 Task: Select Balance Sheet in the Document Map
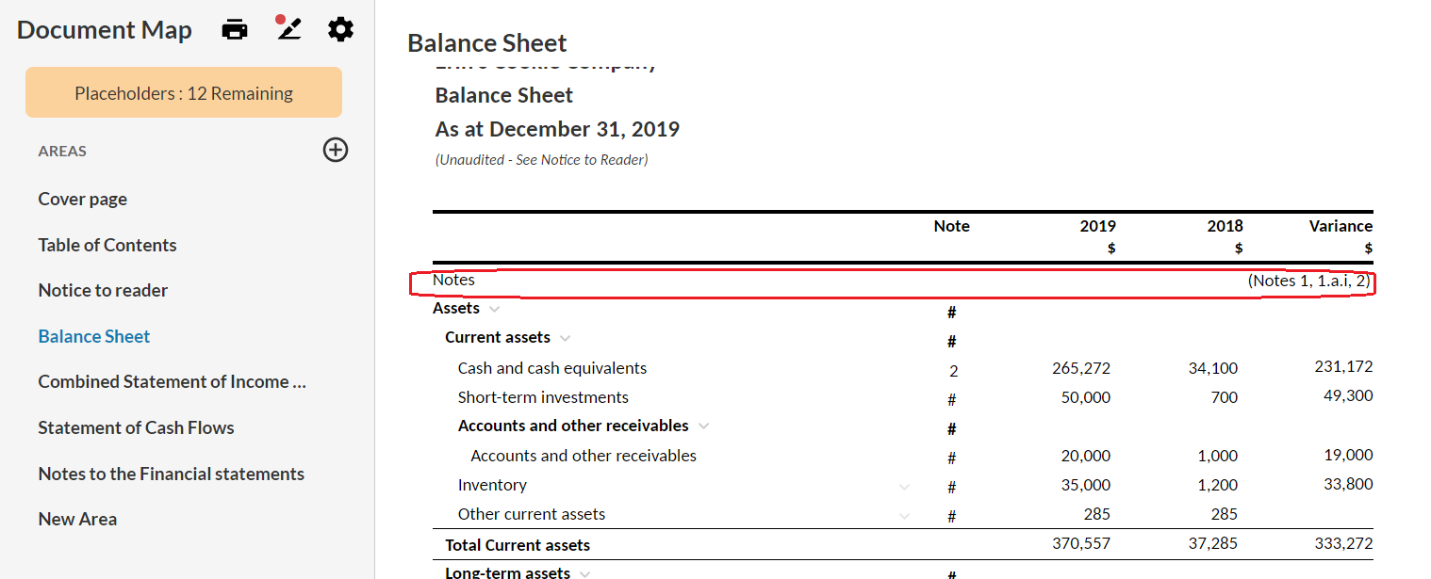(x=93, y=335)
